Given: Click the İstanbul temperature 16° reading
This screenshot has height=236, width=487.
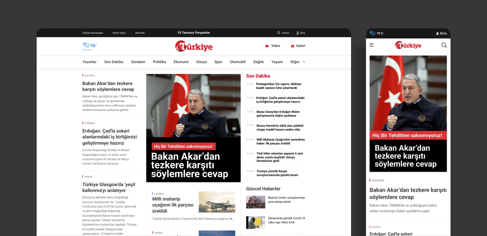Looking at the screenshot, I should (x=93, y=45).
